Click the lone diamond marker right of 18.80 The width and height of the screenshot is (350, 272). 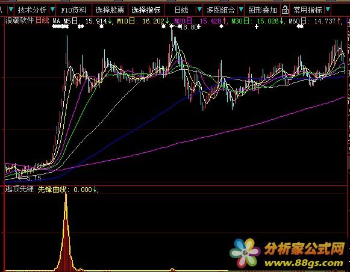(x=221, y=26)
